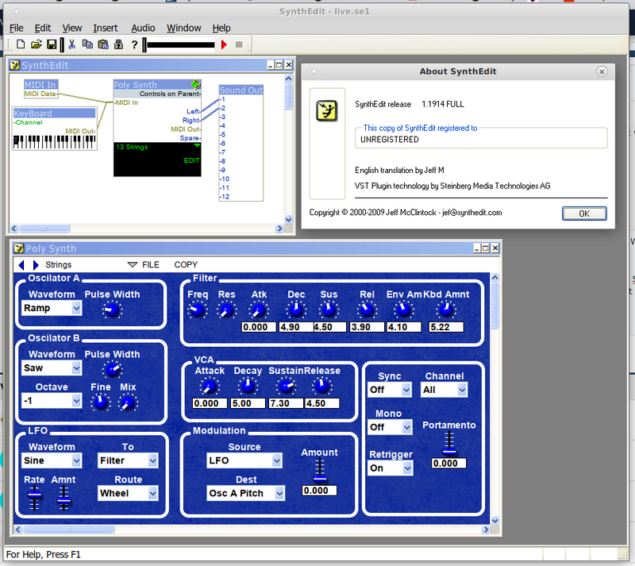The height and width of the screenshot is (566, 635).
Task: Open the Audio menu
Action: 143,28
